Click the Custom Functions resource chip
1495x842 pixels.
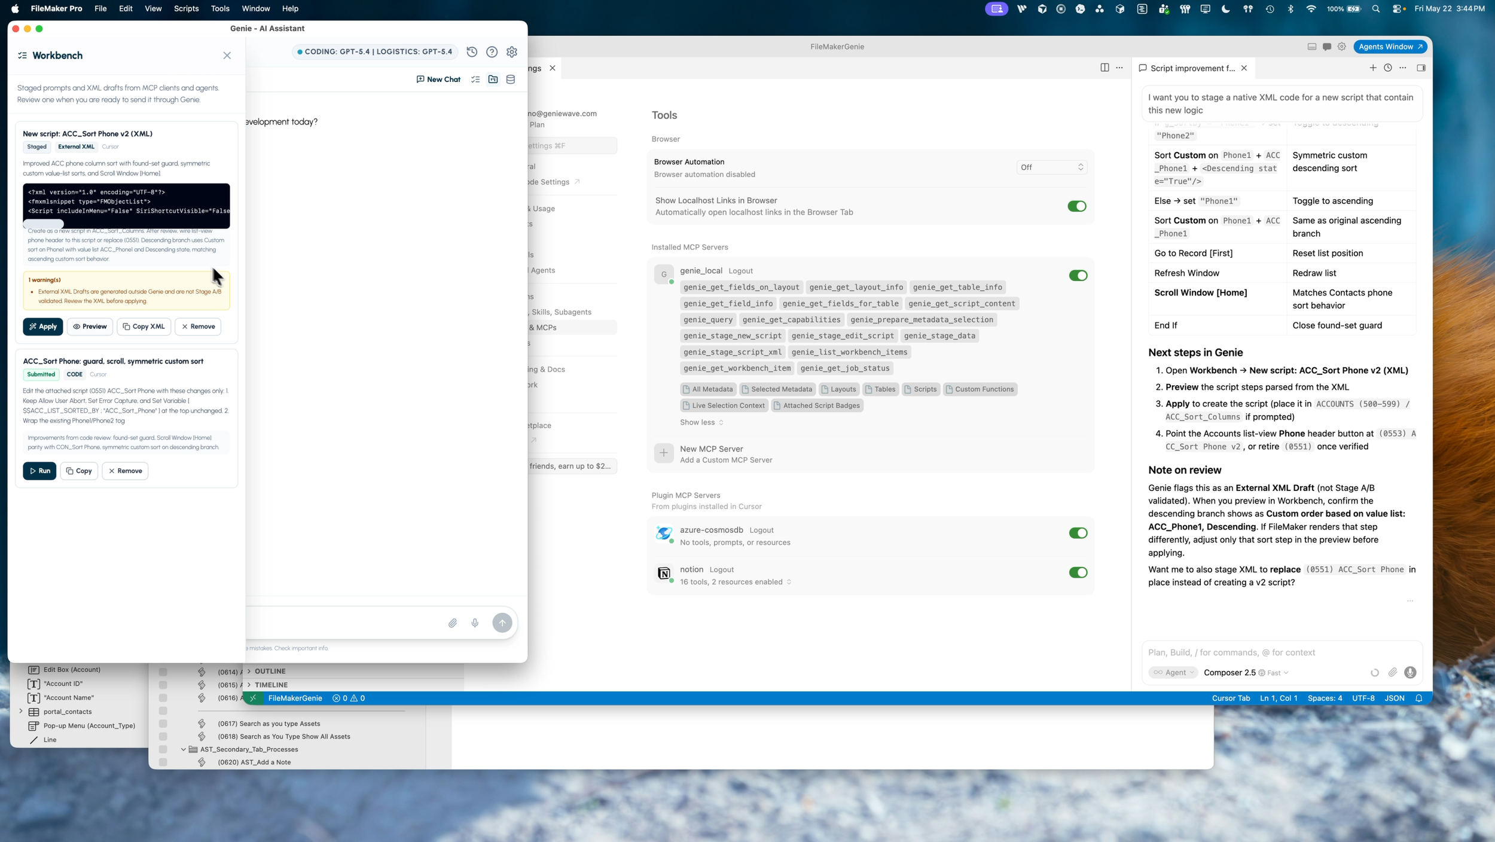click(x=980, y=389)
